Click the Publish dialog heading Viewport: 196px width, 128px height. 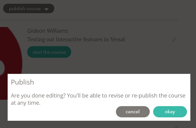(22, 82)
